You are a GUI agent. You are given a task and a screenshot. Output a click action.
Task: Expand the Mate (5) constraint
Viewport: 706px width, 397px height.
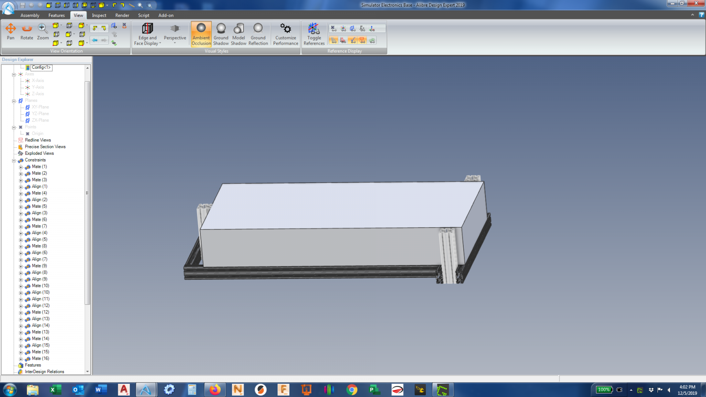[21, 207]
